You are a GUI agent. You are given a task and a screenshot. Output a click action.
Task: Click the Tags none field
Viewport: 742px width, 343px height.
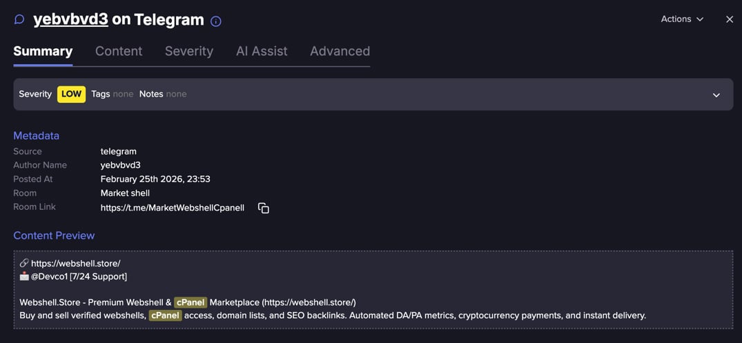coord(112,94)
